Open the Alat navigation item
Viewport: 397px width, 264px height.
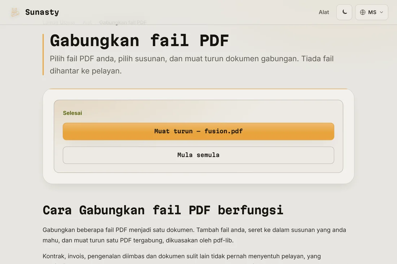(x=324, y=12)
